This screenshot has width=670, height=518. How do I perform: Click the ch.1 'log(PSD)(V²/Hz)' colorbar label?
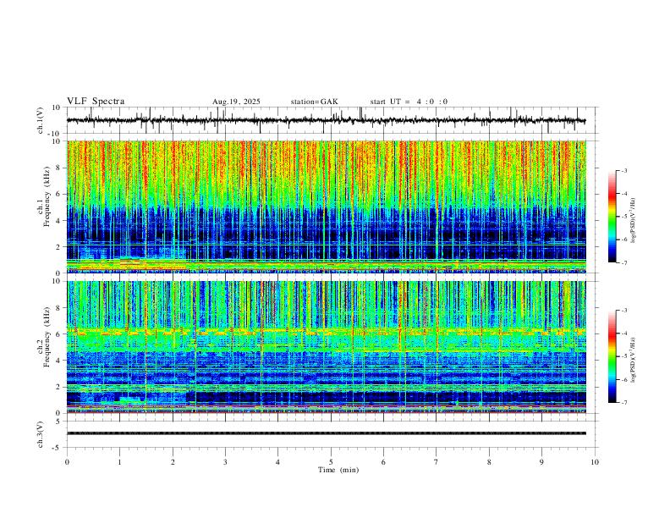pyautogui.click(x=633, y=221)
